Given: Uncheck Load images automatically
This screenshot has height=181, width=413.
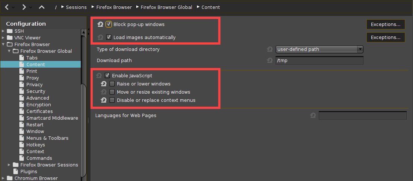Looking at the screenshot, I should 109,37.
